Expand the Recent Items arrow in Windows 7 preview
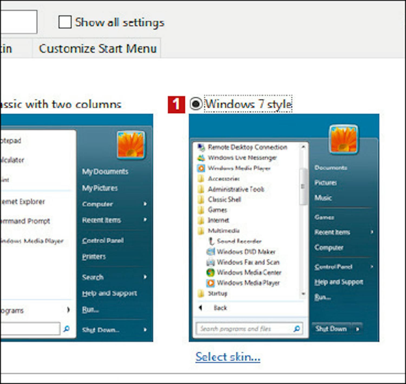 372,232
